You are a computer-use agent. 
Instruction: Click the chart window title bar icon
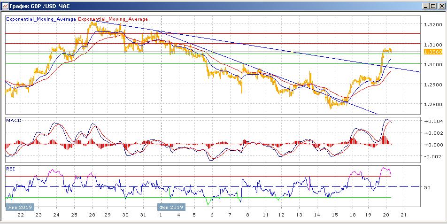click(5, 6)
